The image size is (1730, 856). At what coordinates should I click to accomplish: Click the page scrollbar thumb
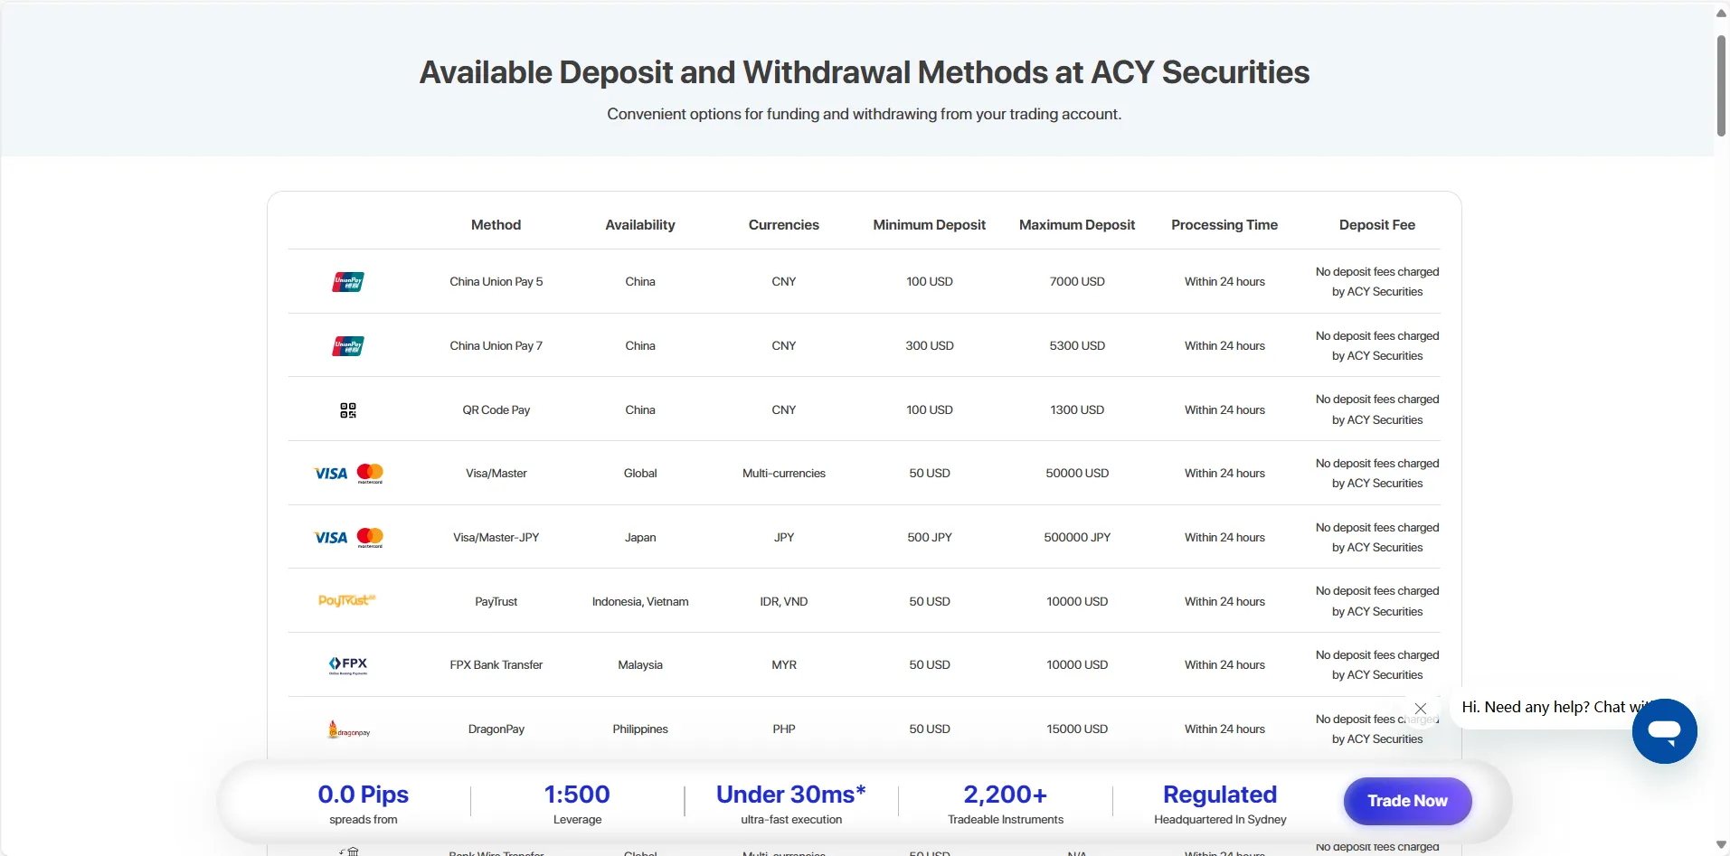[x=1721, y=86]
